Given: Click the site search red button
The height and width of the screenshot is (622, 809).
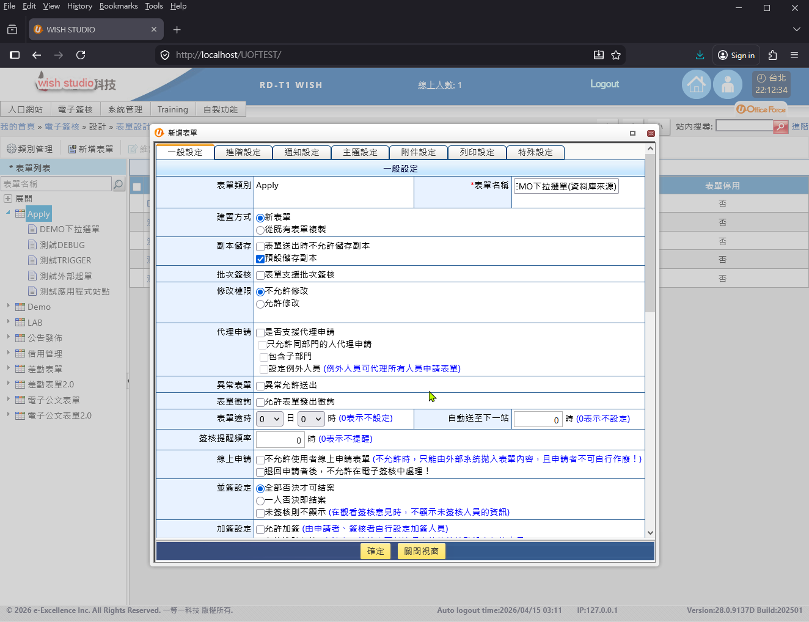Looking at the screenshot, I should (x=780, y=126).
